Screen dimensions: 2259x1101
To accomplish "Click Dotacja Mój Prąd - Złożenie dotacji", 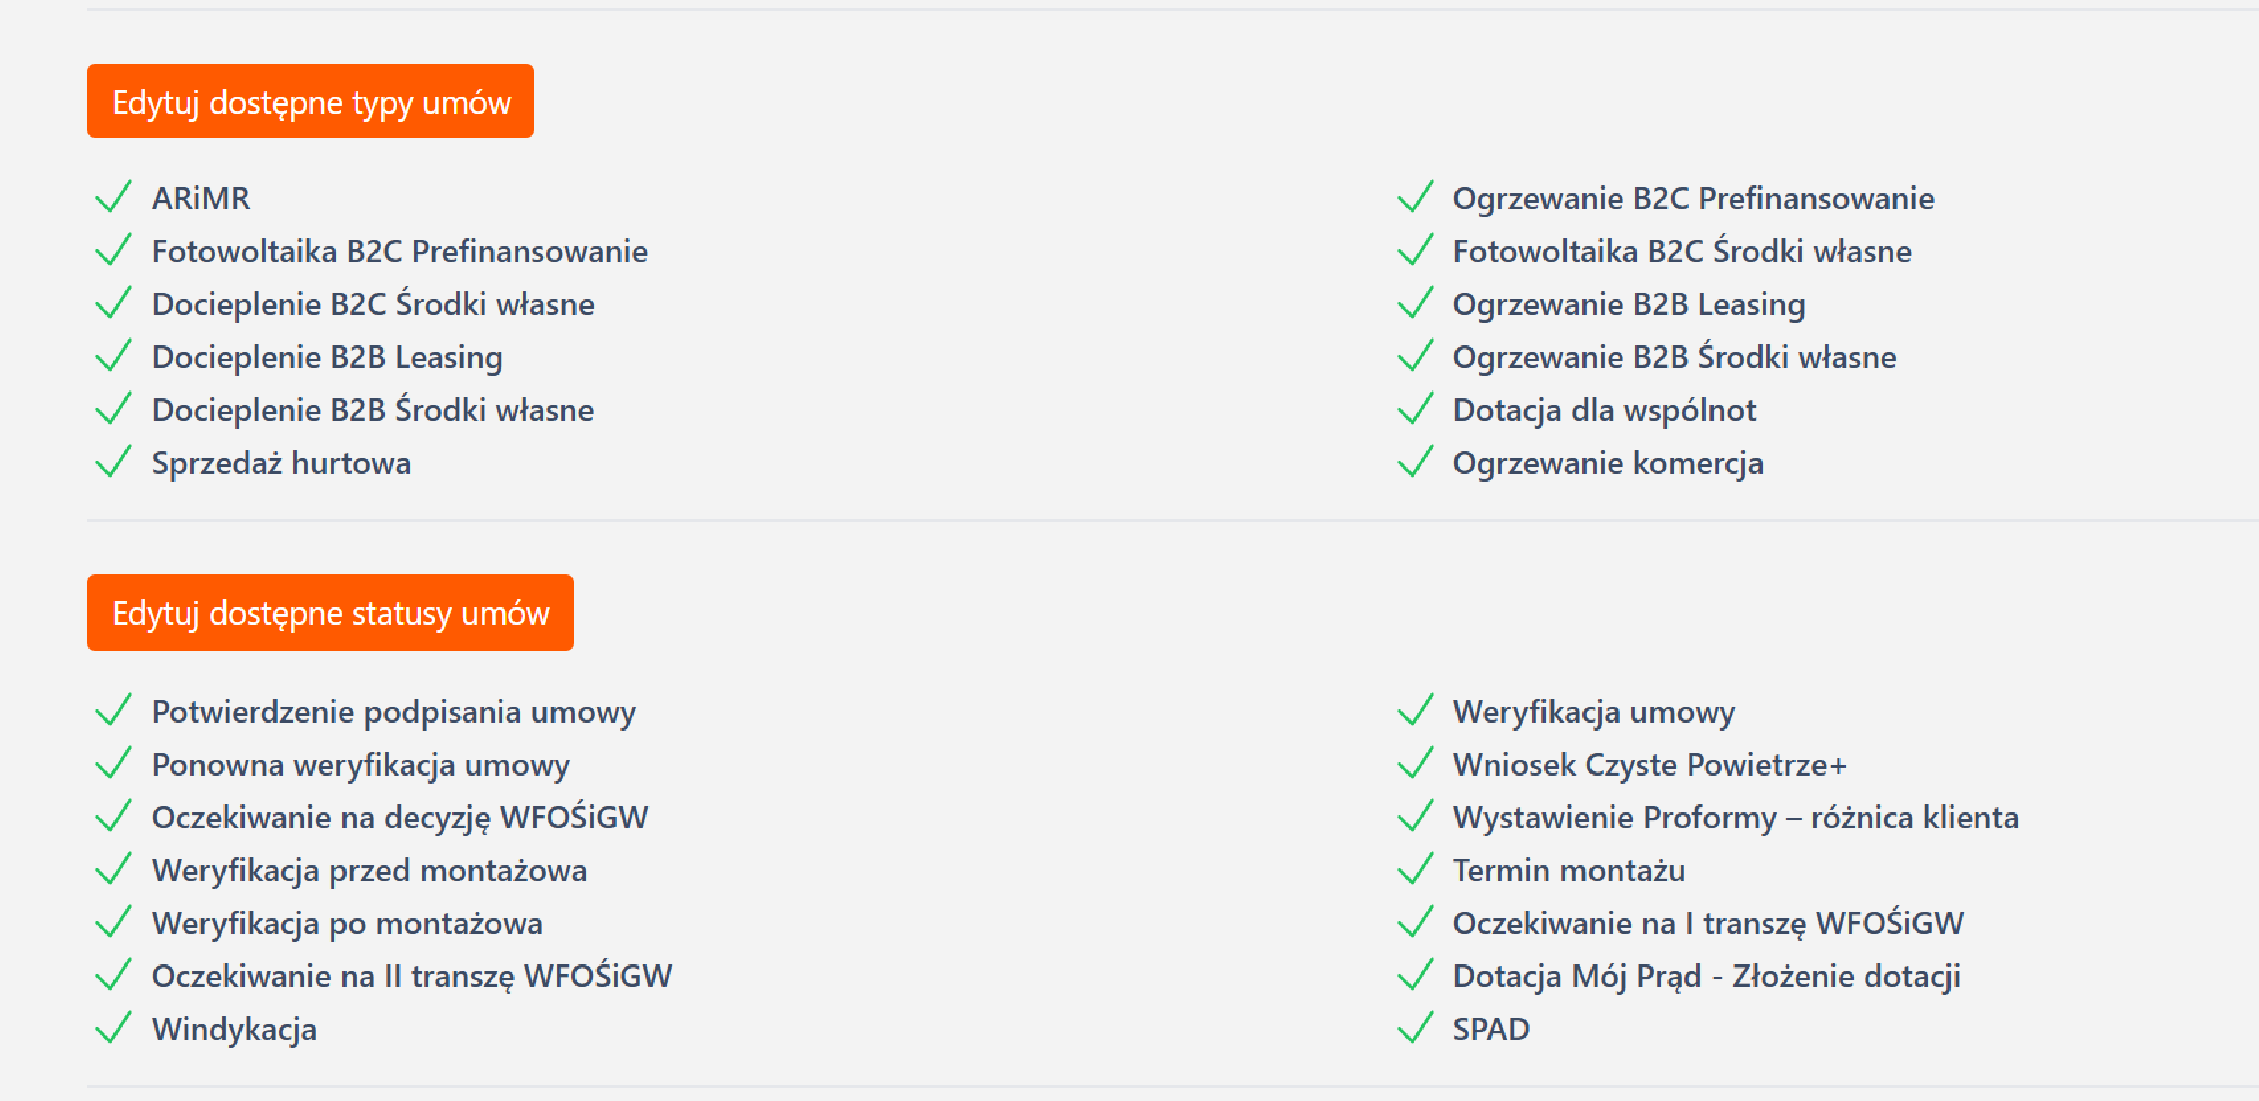I will point(1706,976).
